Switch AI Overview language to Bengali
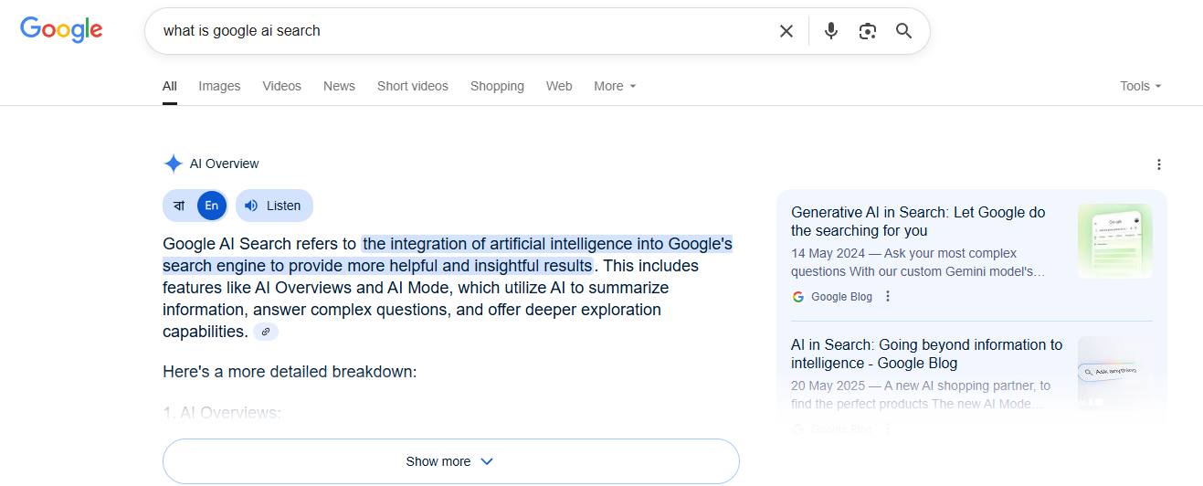This screenshot has height=486, width=1203. pos(179,206)
